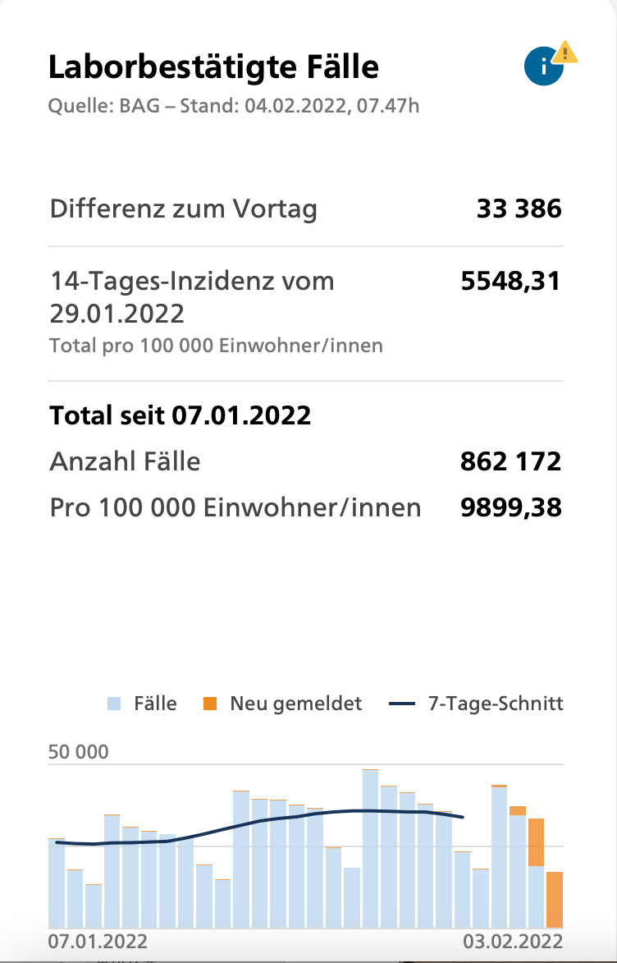Click the Anzahl Fälle value 862 172

click(x=511, y=462)
